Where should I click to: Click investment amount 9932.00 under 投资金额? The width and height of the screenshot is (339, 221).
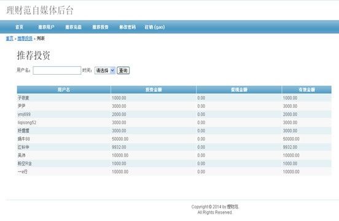(x=119, y=148)
